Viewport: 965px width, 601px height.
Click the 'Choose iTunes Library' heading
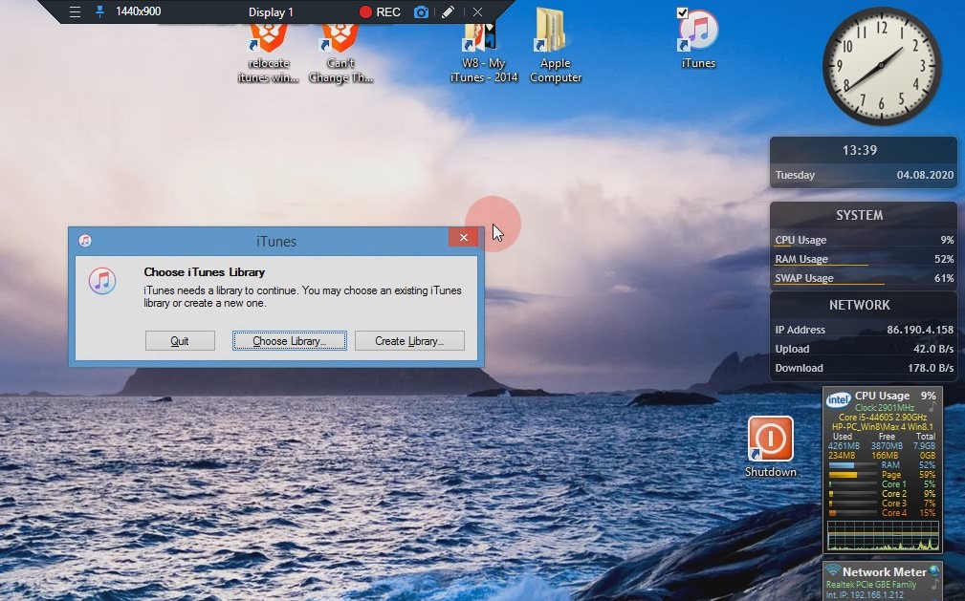pyautogui.click(x=205, y=272)
